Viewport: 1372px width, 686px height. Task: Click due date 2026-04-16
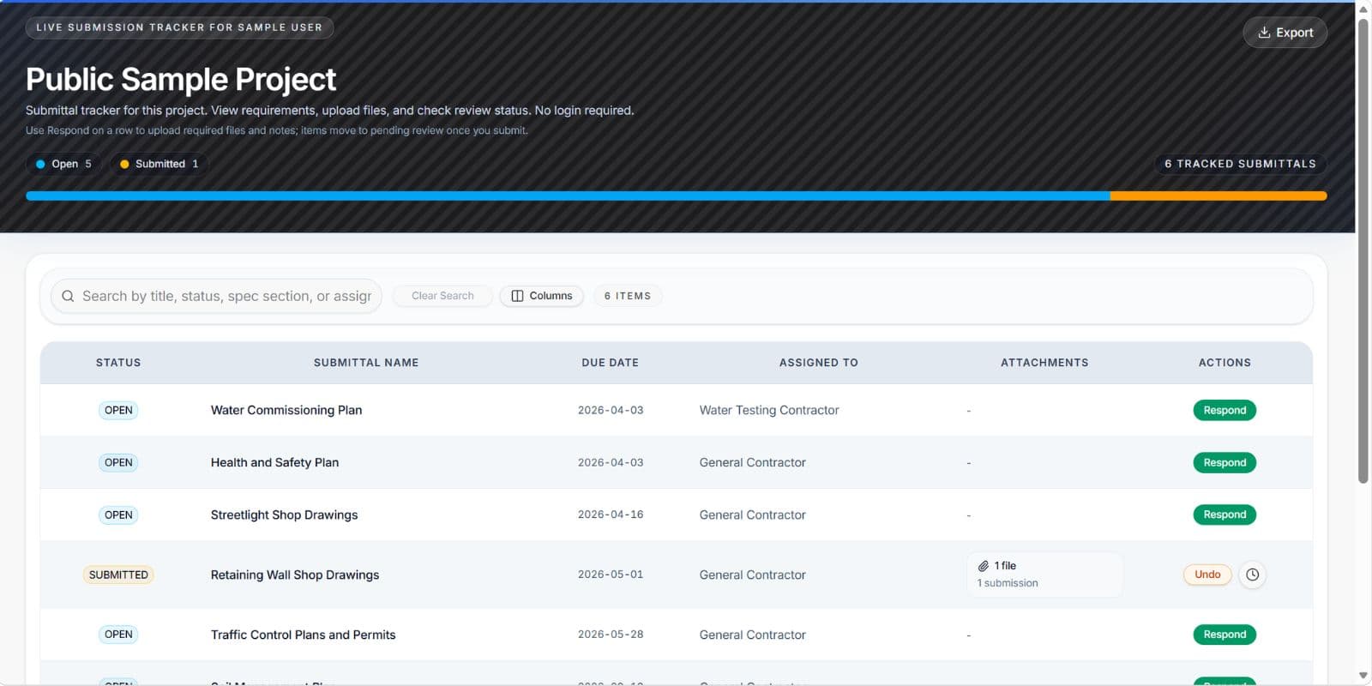[611, 514]
